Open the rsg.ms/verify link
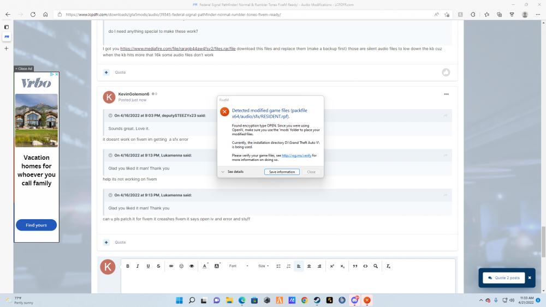546x307 pixels. click(296, 155)
